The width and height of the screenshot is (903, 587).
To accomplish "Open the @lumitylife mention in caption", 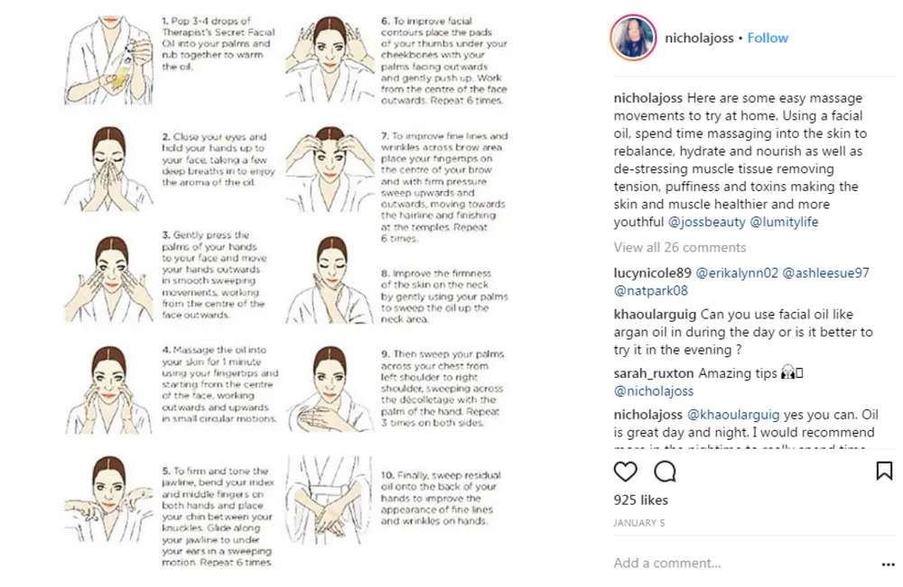I will click(784, 222).
